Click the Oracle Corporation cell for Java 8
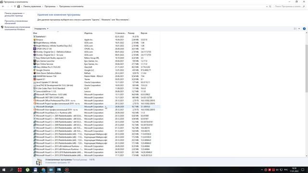This screenshot has width=308, height=173. pos(92,82)
